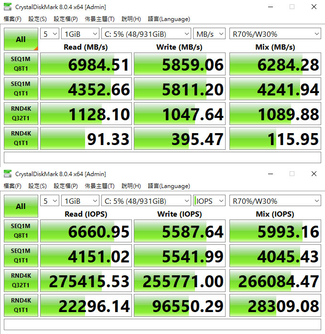This screenshot has height=334, width=325.
Task: Click the 22296.14 IOPS read result
Action: coord(86,305)
